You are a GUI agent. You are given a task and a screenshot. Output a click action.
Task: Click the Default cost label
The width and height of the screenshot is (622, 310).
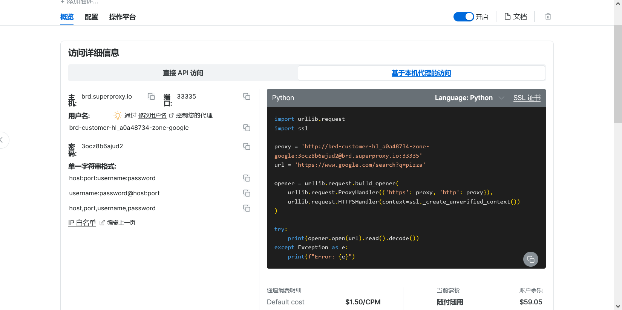[285, 302]
